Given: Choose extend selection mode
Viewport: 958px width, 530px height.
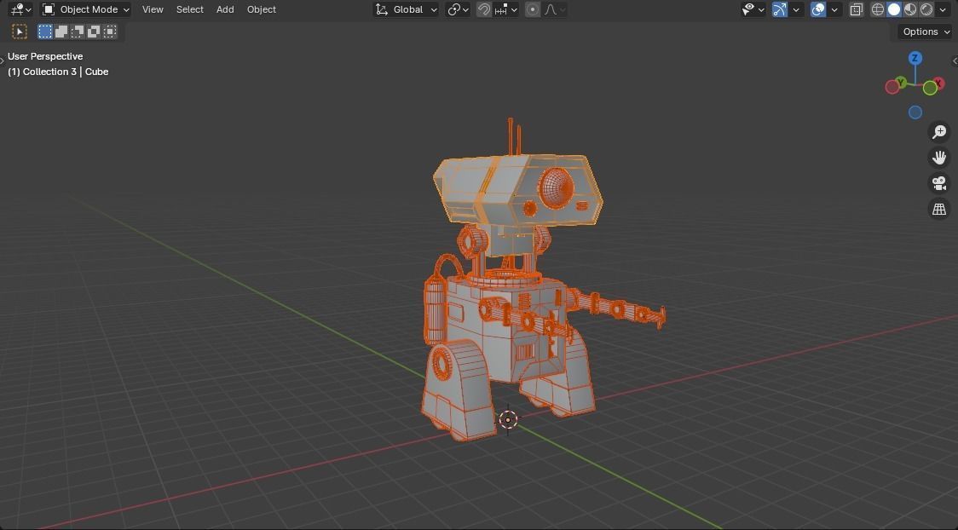Looking at the screenshot, I should 61,32.
